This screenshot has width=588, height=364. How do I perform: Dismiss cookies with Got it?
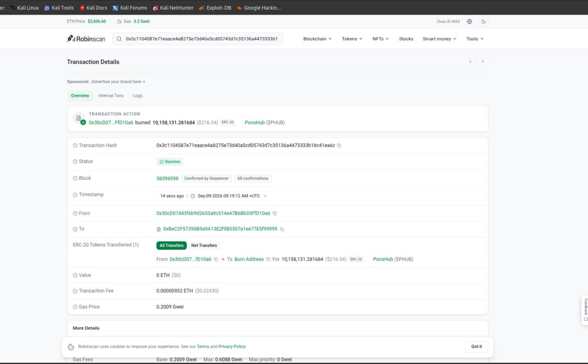click(x=477, y=346)
